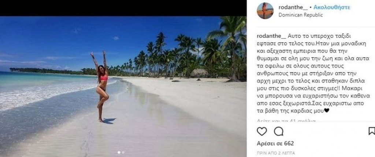Click the black bar above the photo
Screen dimensions: 375x157
pyautogui.click(x=123, y=8)
